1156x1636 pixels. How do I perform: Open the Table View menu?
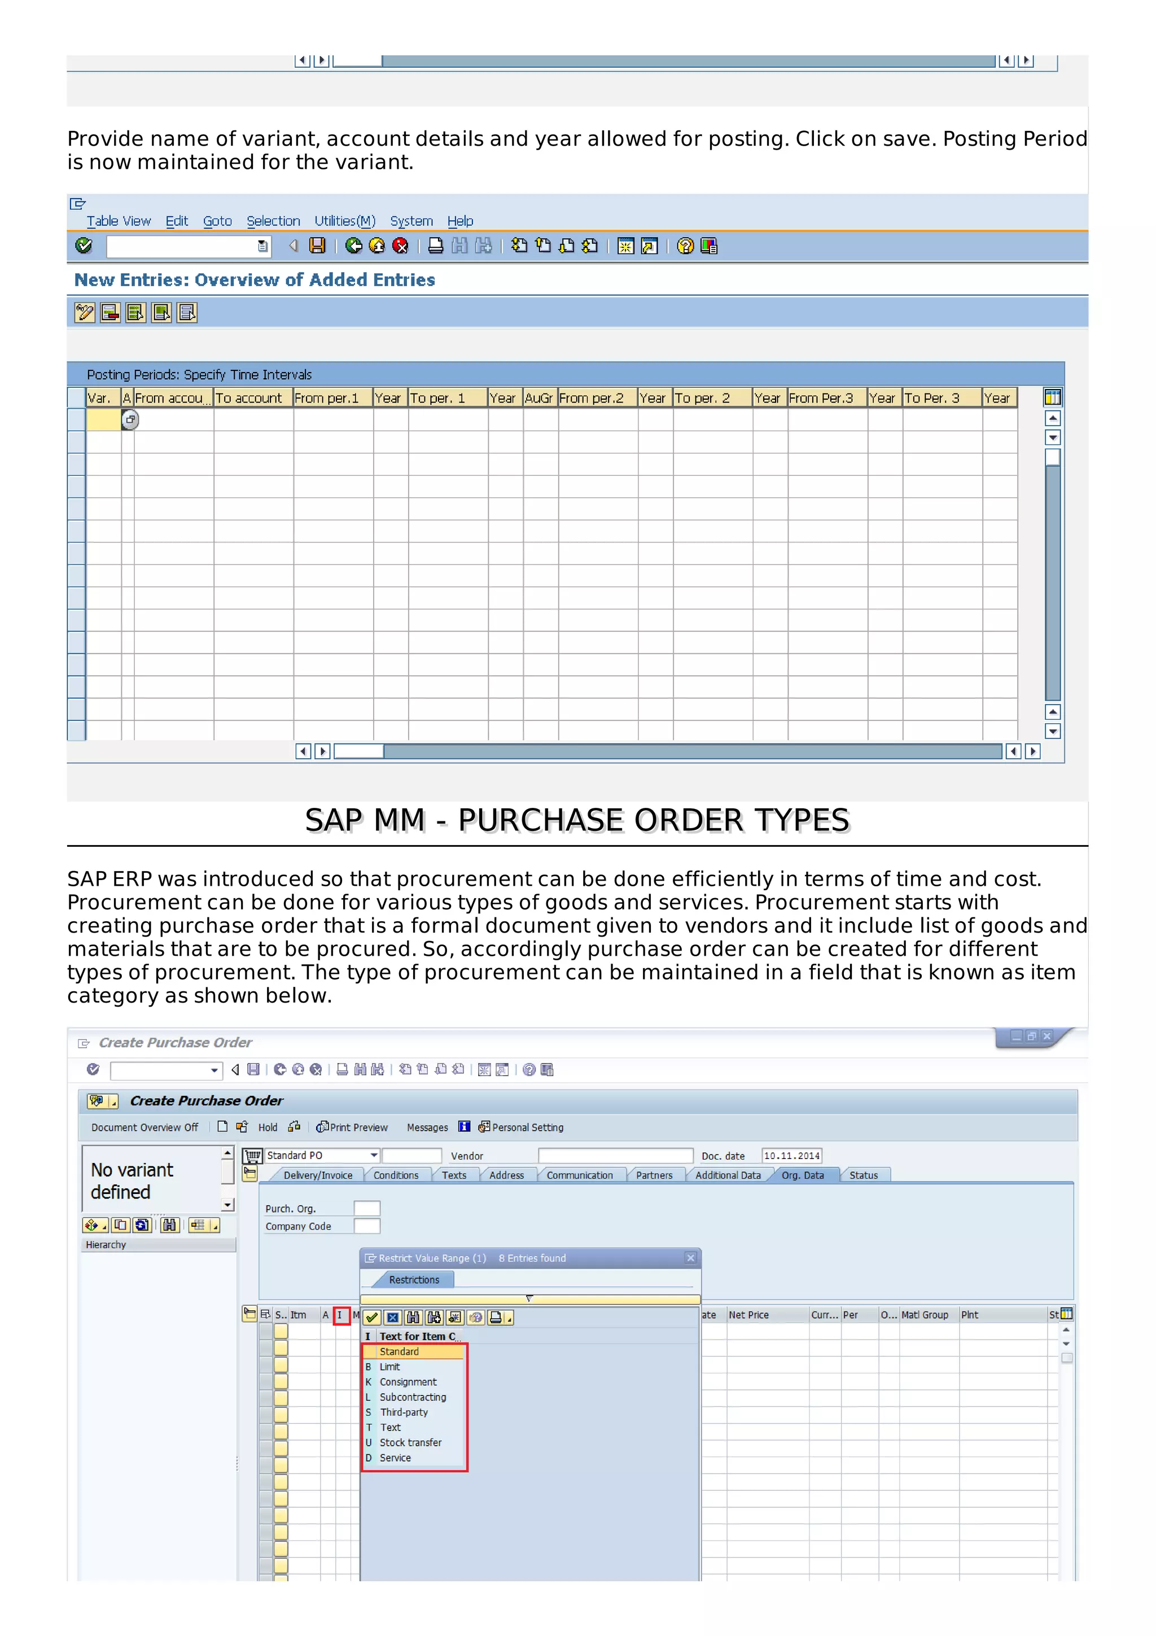coord(118,221)
